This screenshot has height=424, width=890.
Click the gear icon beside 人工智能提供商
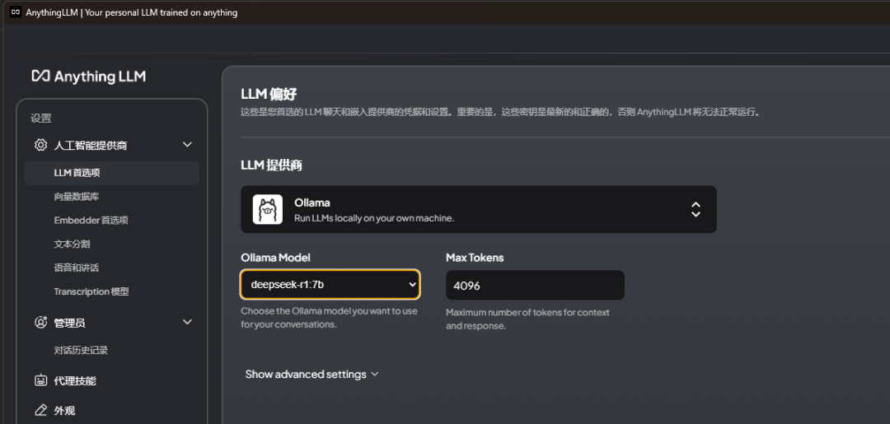[41, 145]
